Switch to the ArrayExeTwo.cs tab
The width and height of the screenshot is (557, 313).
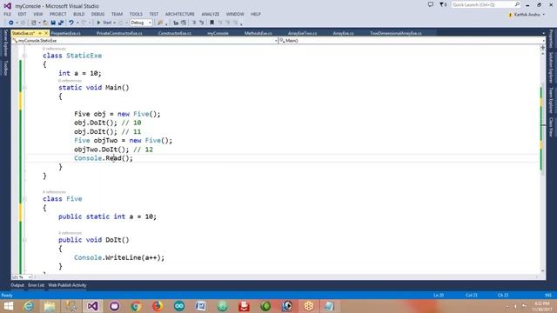click(x=302, y=33)
